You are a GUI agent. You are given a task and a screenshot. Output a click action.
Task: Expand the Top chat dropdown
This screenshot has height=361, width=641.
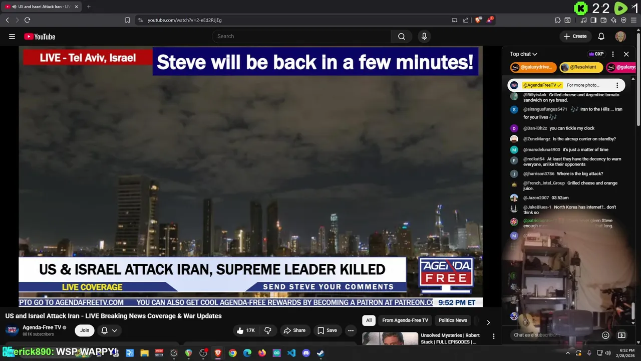click(x=524, y=54)
